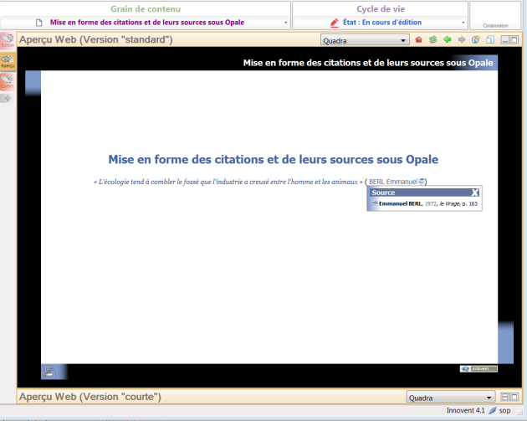Viewport: 527px width, 421px height.
Task: Click the 'Cycle de vie' heading
Action: click(x=381, y=9)
